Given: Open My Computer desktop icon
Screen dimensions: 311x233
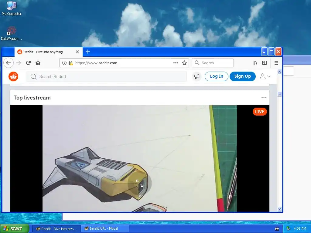Looking at the screenshot, I should (x=12, y=8).
